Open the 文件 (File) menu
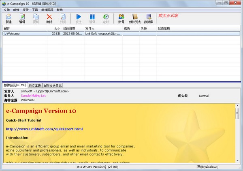243x171 pixels. coord(6,10)
